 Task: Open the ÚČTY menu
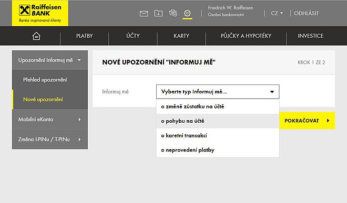133,36
